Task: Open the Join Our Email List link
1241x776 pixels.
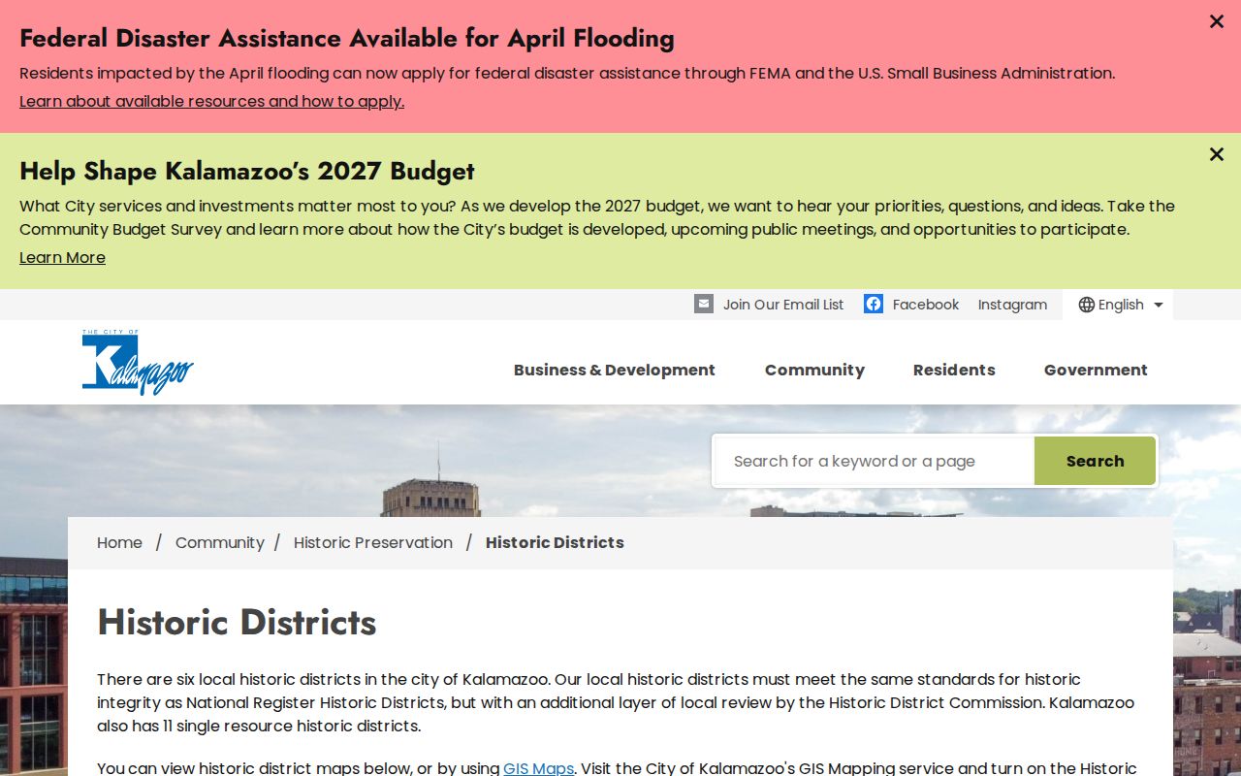Action: point(783,305)
